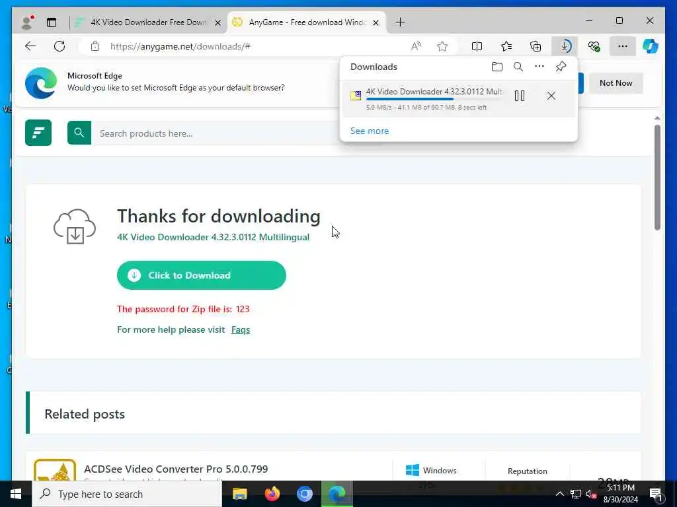This screenshot has width=677, height=507.
Task: Open File Explorer from the taskbar
Action: click(x=239, y=494)
